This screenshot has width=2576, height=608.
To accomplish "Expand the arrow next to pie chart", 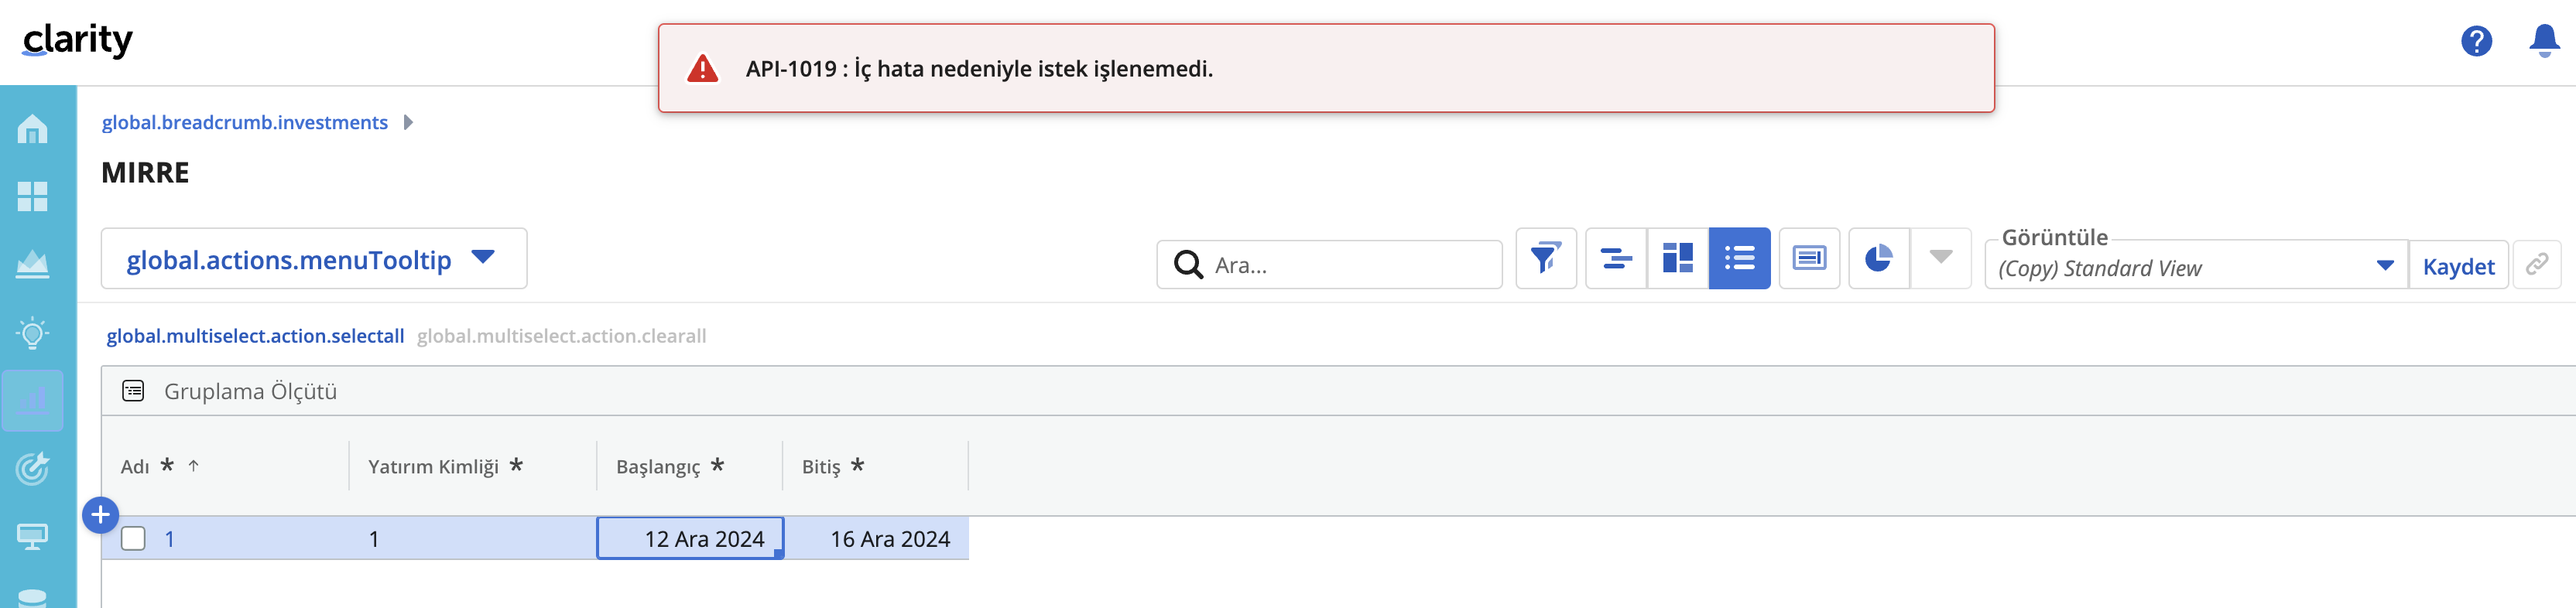I will coord(1941,258).
